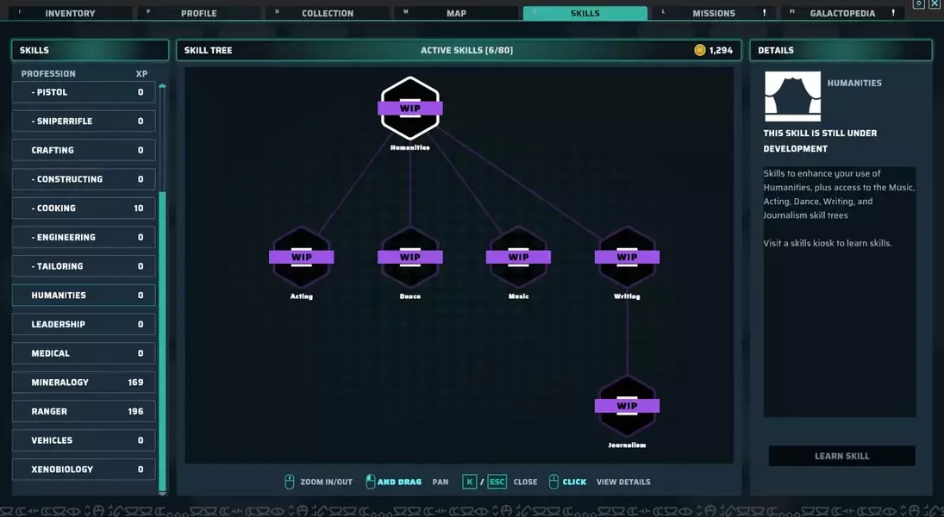
Task: Select the Humanities profession row
Action: (84, 295)
